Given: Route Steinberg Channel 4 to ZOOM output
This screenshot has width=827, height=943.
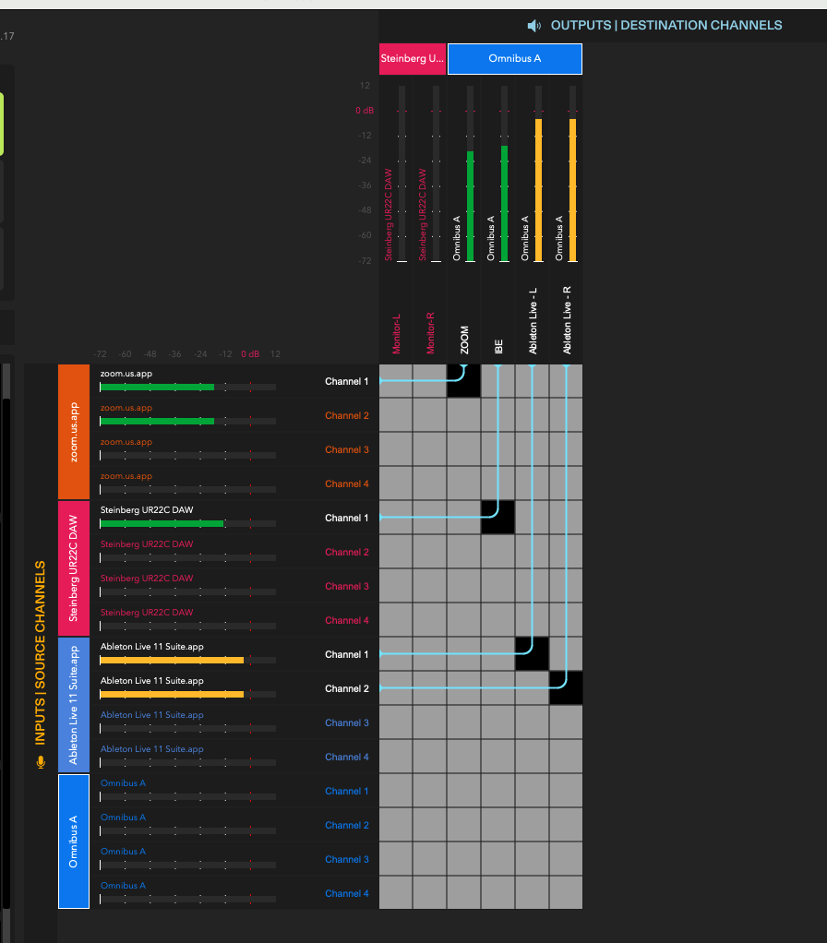Looking at the screenshot, I should point(463,620).
